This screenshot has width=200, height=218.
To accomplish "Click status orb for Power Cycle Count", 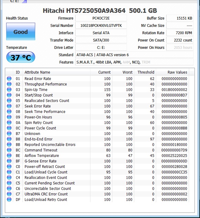I will pyautogui.click(x=9, y=128).
